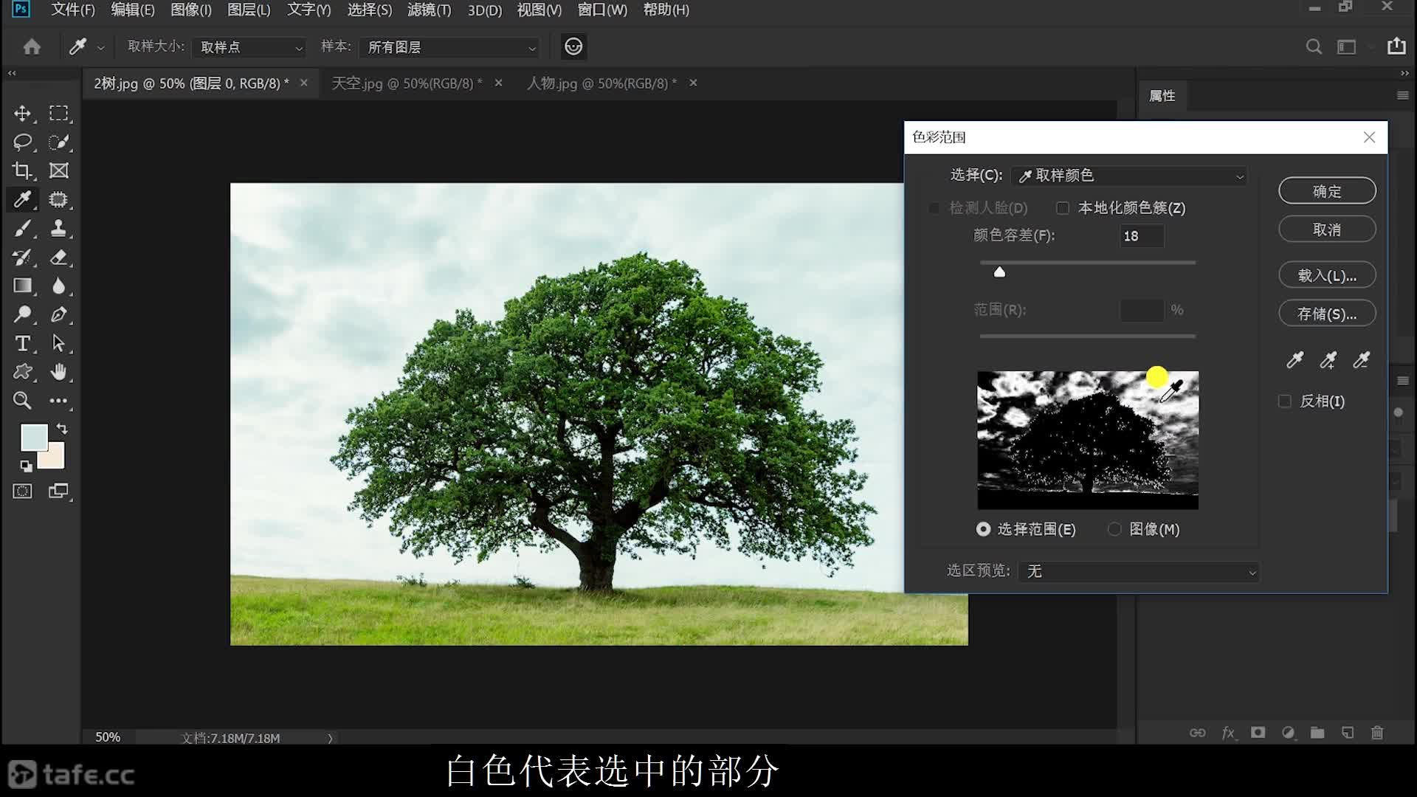1417x797 pixels.
Task: Select the Hand tool
Action: click(x=58, y=372)
